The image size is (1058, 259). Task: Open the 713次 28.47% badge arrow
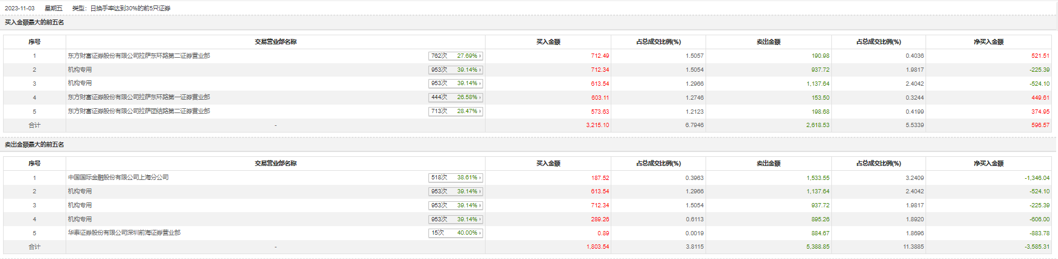point(480,111)
